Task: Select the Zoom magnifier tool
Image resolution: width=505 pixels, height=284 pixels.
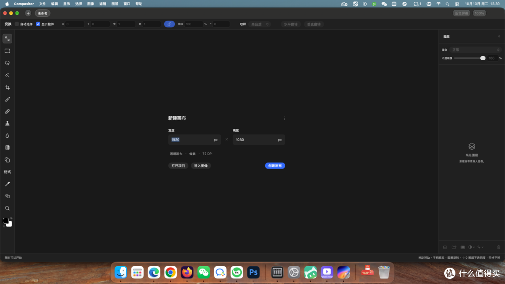Action: [x=7, y=208]
